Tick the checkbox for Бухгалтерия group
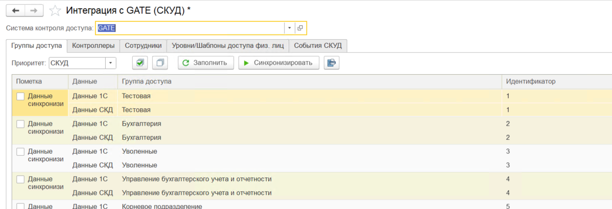This screenshot has height=209, width=612. [x=20, y=124]
